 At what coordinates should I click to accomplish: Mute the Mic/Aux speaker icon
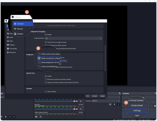click(x=77, y=109)
